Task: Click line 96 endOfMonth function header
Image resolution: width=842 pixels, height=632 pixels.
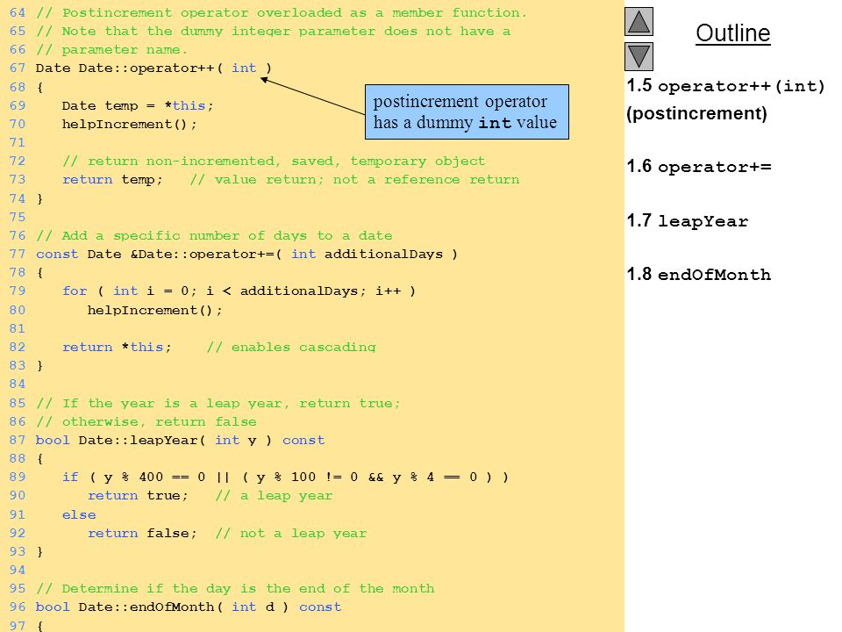Action: [189, 607]
